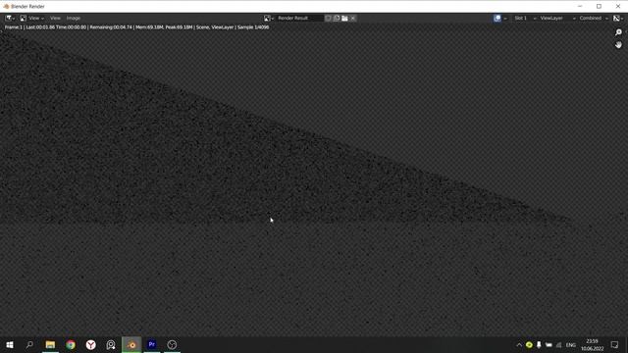Viewport: 628px width, 353px height.
Task: Click the render status info text
Action: pos(136,27)
